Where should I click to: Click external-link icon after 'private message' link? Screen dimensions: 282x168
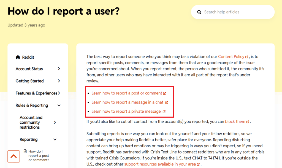164,112
